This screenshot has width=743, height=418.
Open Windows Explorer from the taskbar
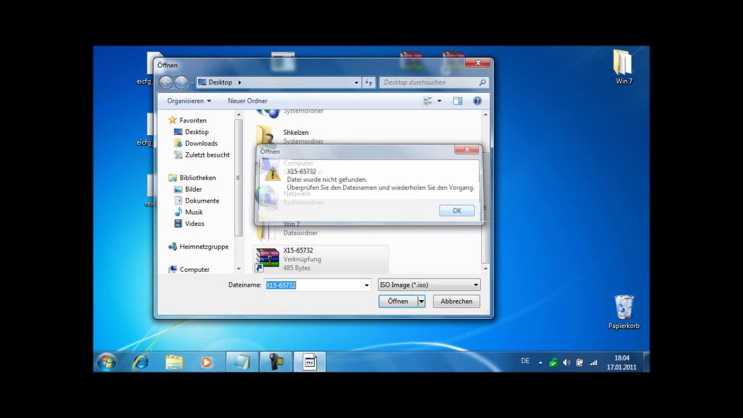(x=174, y=362)
